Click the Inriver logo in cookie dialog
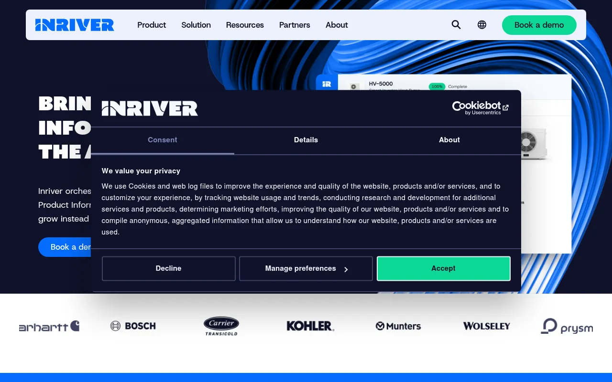 coord(150,108)
